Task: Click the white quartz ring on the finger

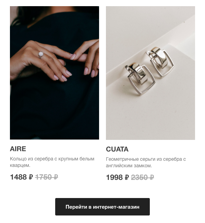Action: tap(41, 55)
